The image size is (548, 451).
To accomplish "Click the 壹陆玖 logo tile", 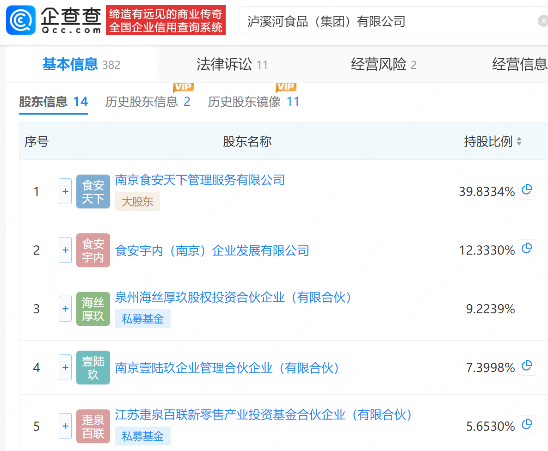I will 93,367.
